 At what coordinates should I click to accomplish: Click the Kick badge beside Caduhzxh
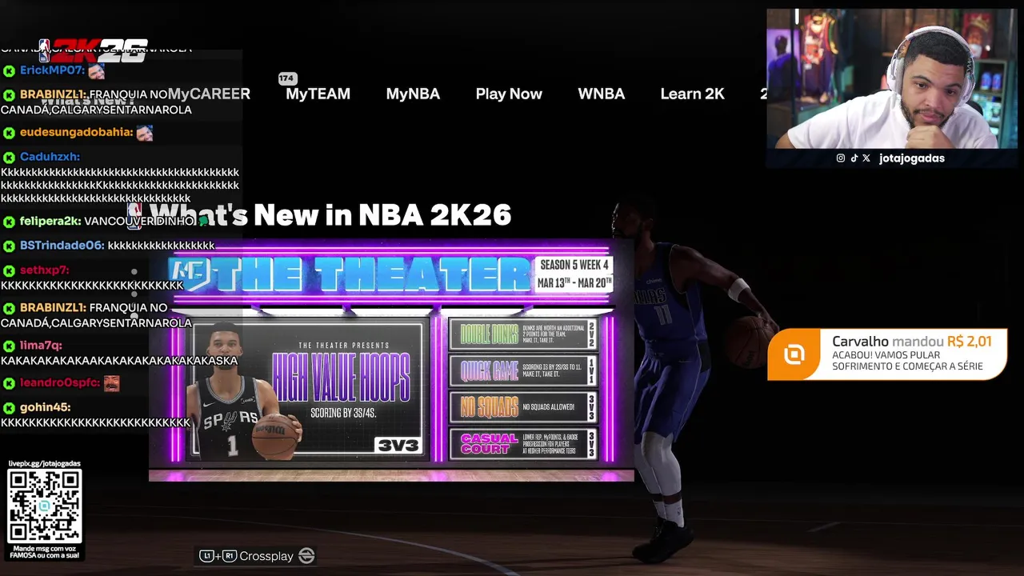(9, 158)
